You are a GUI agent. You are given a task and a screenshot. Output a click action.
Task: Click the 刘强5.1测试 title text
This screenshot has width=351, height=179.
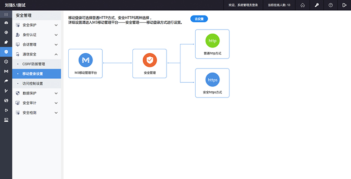[x=15, y=5]
